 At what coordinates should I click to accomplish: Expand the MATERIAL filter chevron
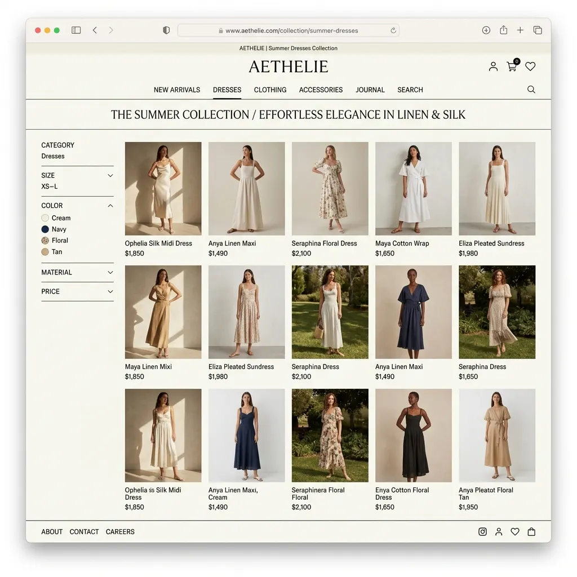coord(110,272)
